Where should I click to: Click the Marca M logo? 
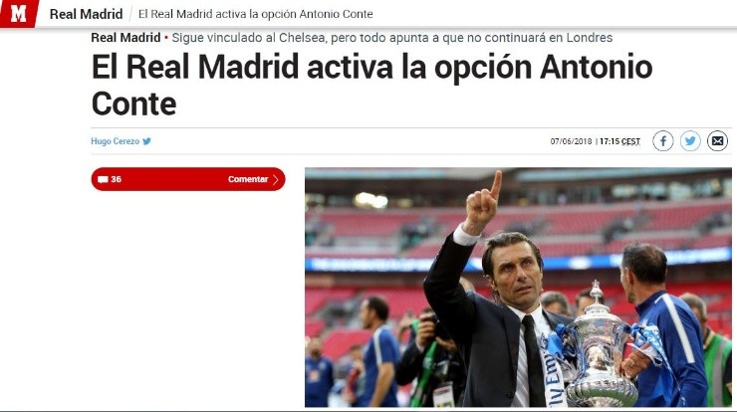pos(18,14)
